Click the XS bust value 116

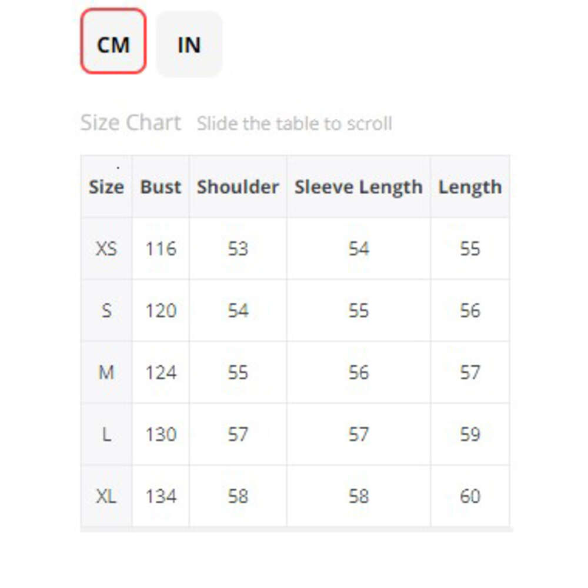161,249
